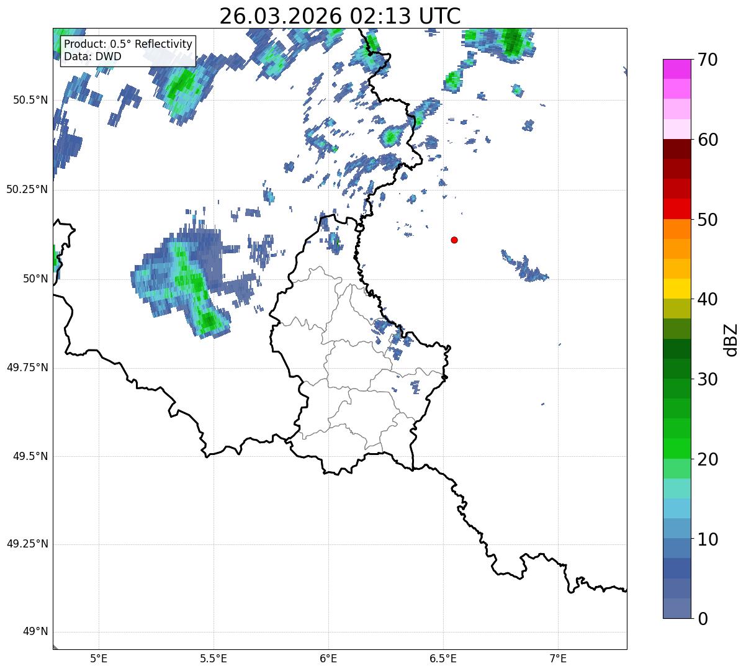Click the 50.25°N latitude label
This screenshot has height=671, width=746.
coord(27,189)
